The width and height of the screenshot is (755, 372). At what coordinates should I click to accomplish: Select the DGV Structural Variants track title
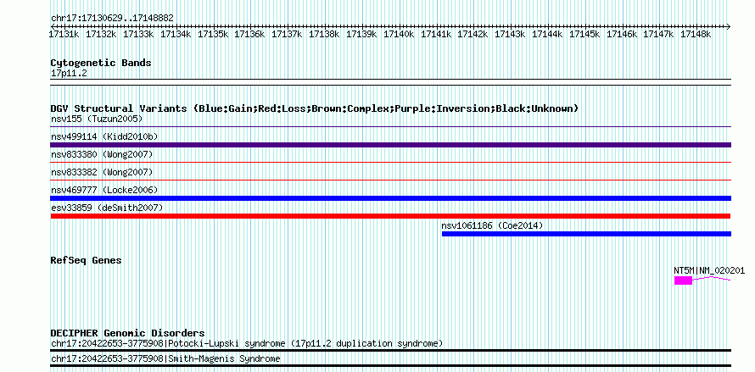tap(315, 108)
